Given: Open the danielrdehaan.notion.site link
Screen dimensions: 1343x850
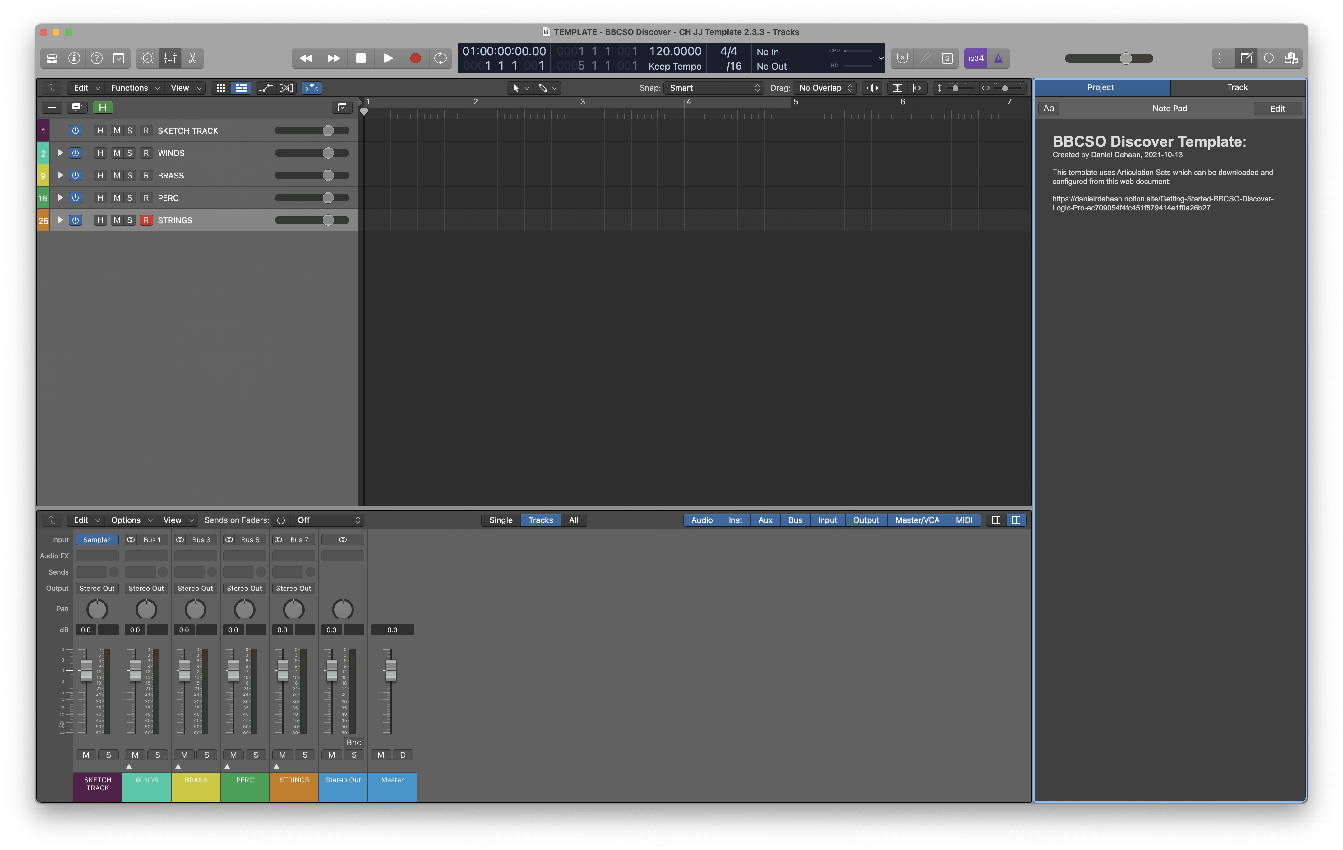Looking at the screenshot, I should coord(1162,203).
